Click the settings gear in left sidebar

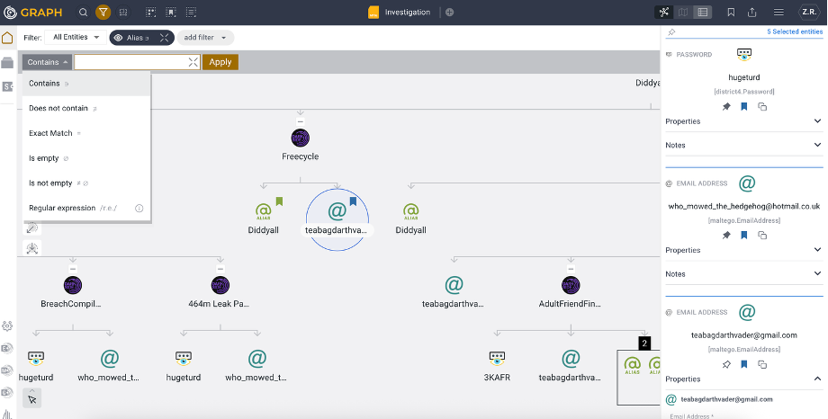(7, 326)
